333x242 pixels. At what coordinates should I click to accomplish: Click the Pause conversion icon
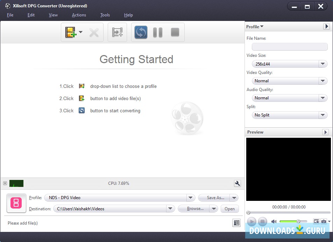point(157,32)
